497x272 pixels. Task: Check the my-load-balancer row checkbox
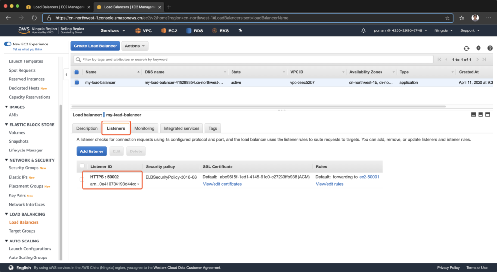[x=77, y=82]
